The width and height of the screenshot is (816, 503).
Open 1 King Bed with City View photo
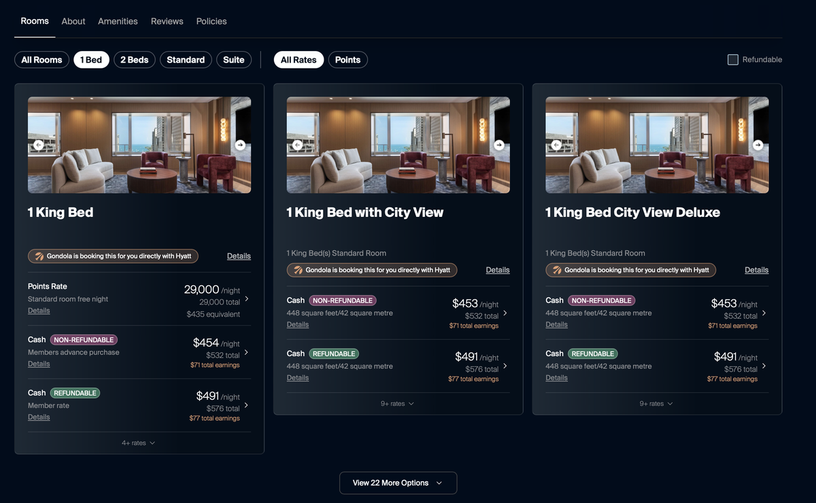click(x=398, y=145)
